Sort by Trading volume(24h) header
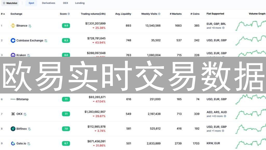The image size is (266, 150). pyautogui.click(x=93, y=14)
